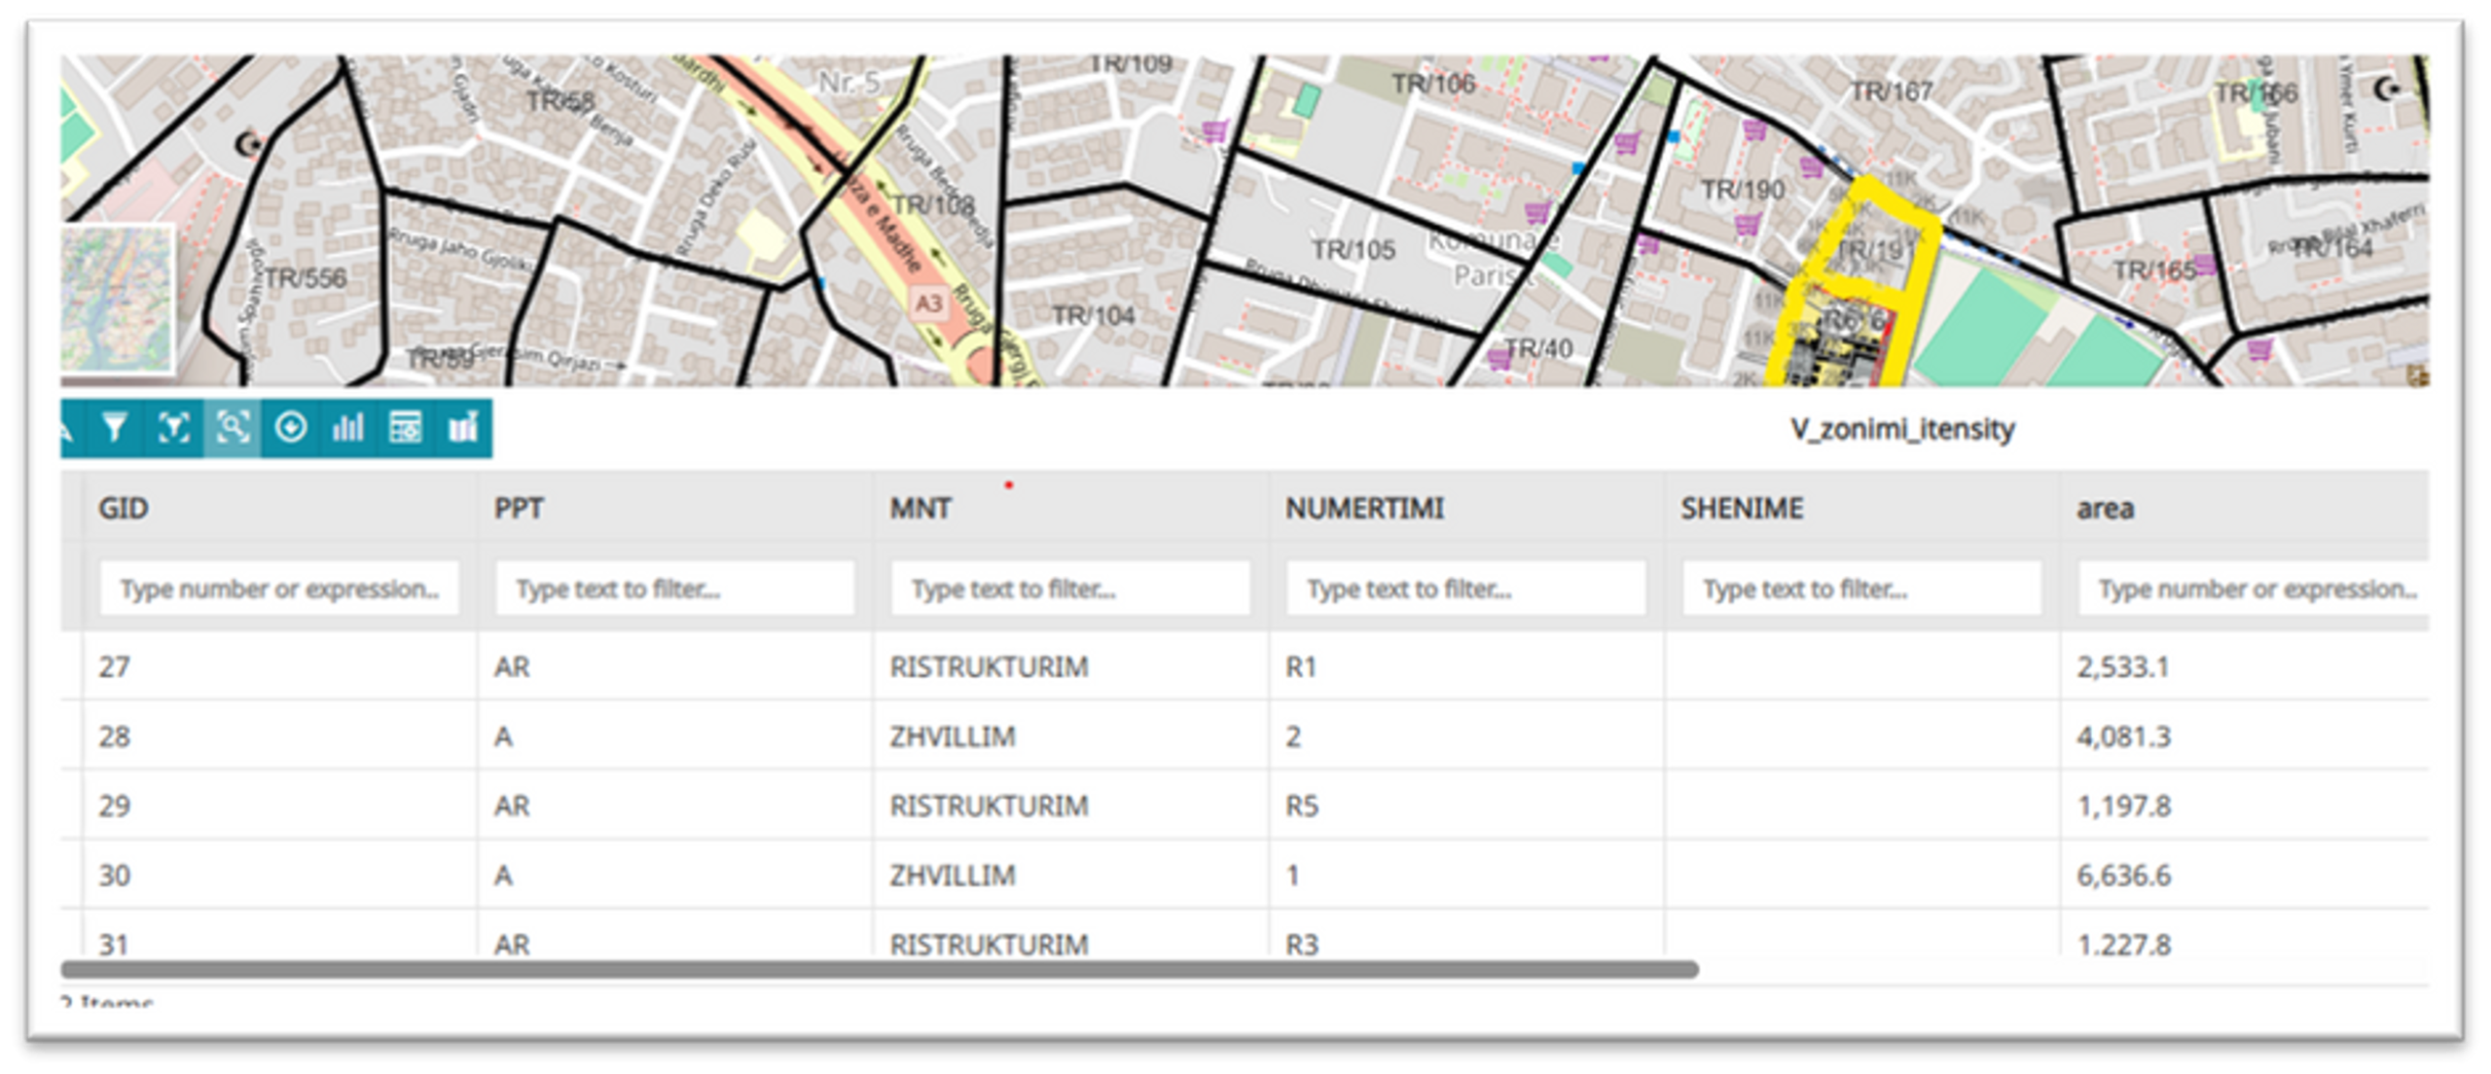Click the funnel filter icon
The width and height of the screenshot is (2491, 1074).
tap(115, 428)
